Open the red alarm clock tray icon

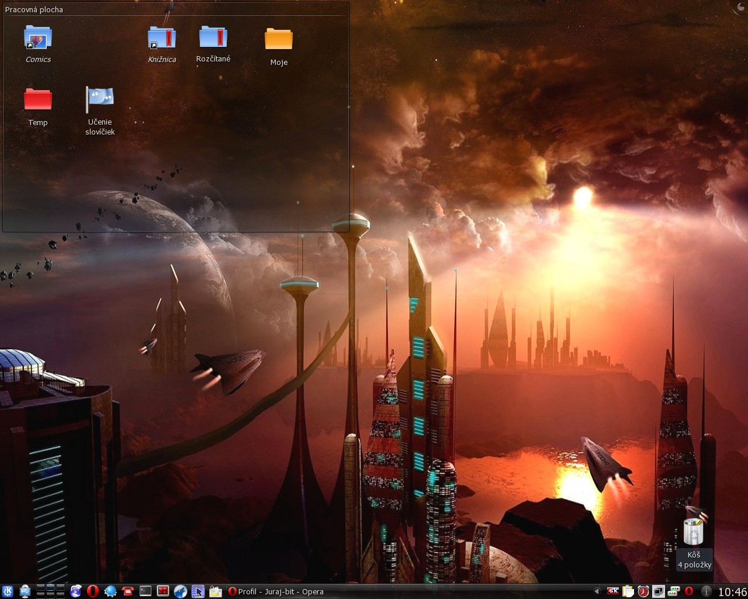pos(643,591)
